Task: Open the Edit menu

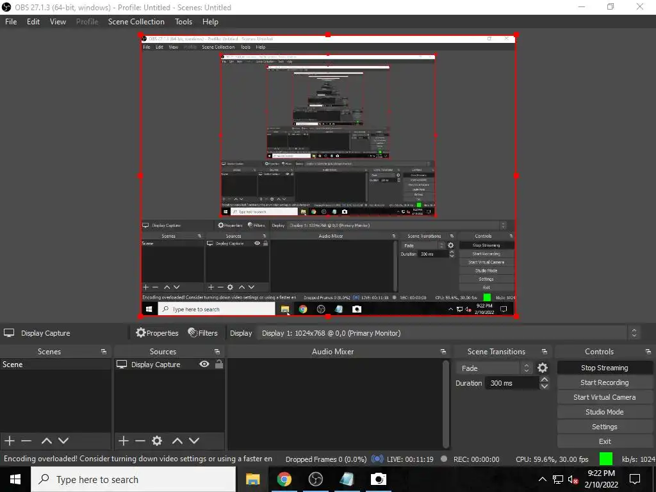Action: click(33, 22)
